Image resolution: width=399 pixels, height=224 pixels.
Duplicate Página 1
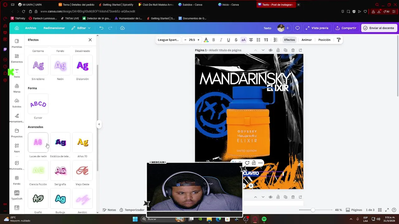click(286, 50)
